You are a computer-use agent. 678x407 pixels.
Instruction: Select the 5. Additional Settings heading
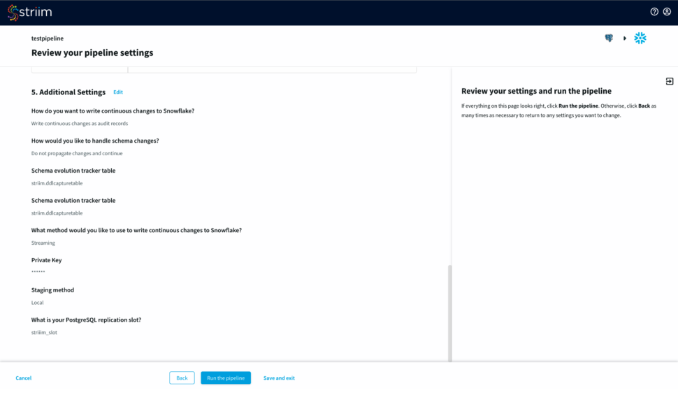[x=68, y=92]
